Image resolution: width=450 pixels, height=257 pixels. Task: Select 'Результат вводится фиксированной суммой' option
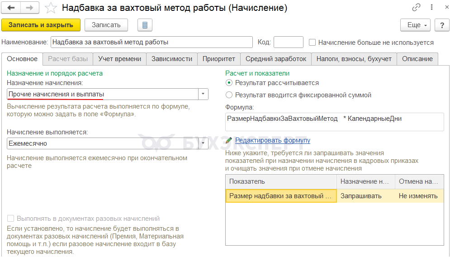229,95
